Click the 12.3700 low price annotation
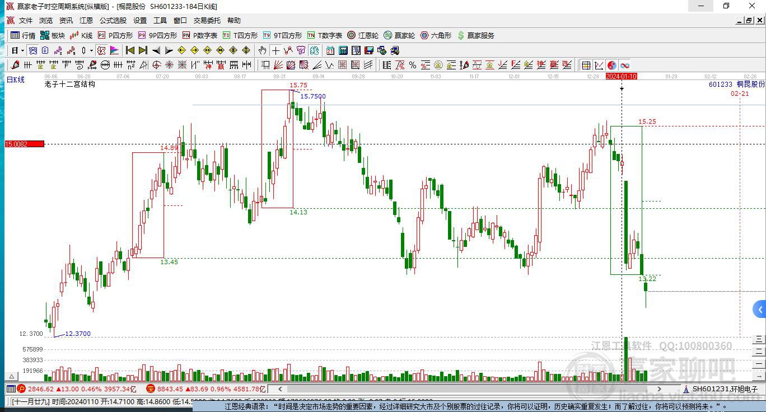This screenshot has width=766, height=412. click(x=78, y=334)
